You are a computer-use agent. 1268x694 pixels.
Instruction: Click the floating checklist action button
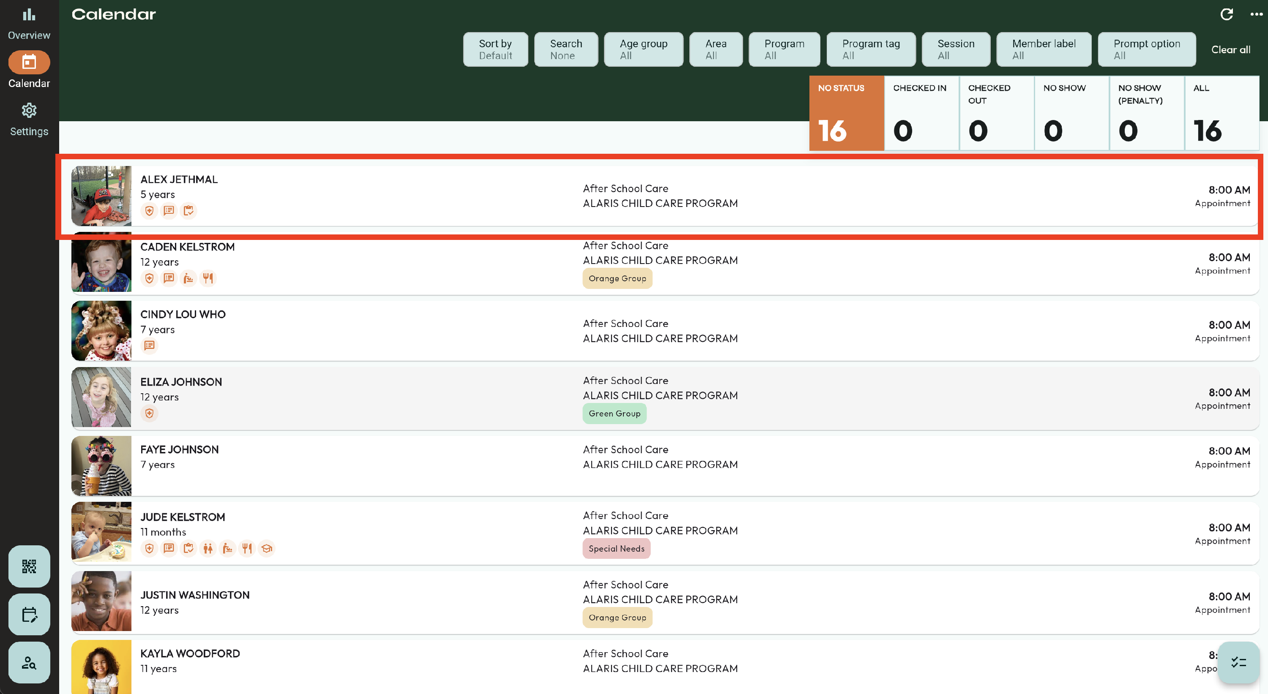pyautogui.click(x=1238, y=662)
